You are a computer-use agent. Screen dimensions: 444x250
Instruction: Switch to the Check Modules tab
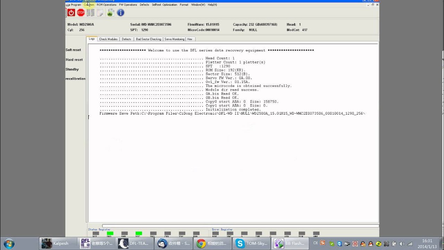coord(108,39)
